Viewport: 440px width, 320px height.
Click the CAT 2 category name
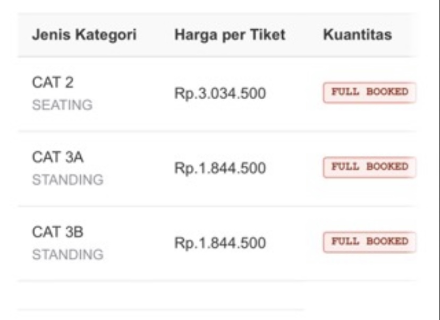pyautogui.click(x=53, y=83)
